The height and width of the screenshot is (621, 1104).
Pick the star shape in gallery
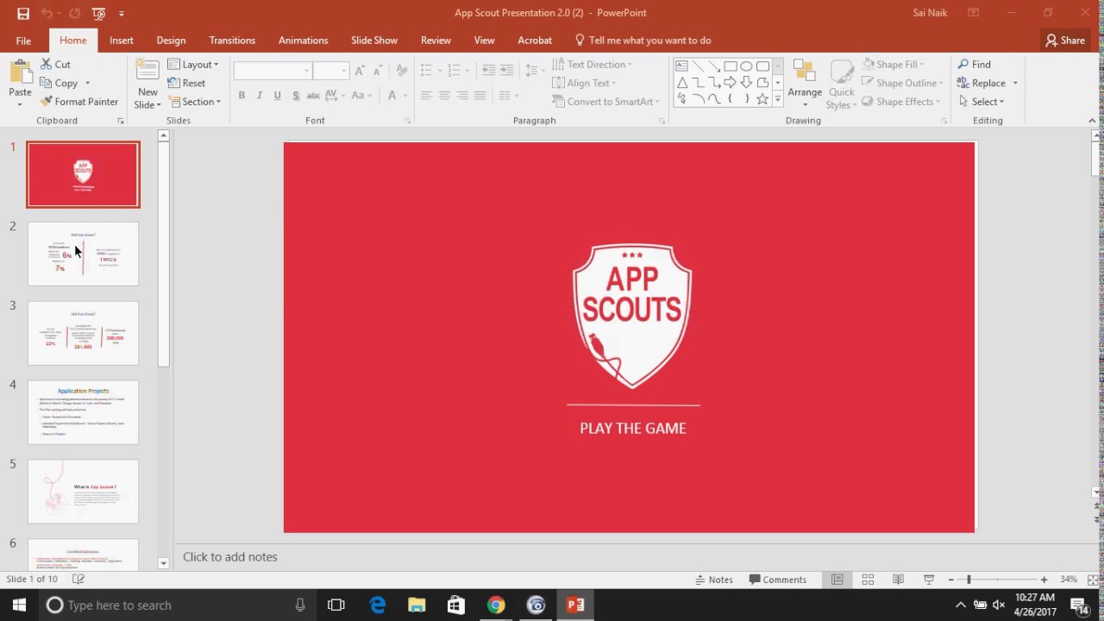click(762, 99)
